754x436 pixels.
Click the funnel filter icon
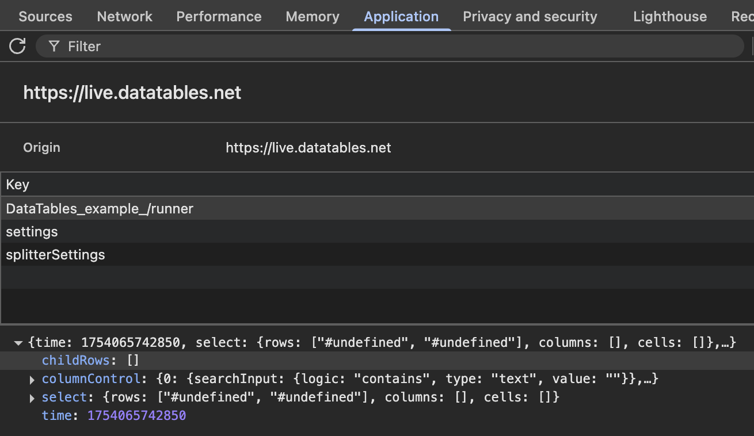coord(54,46)
